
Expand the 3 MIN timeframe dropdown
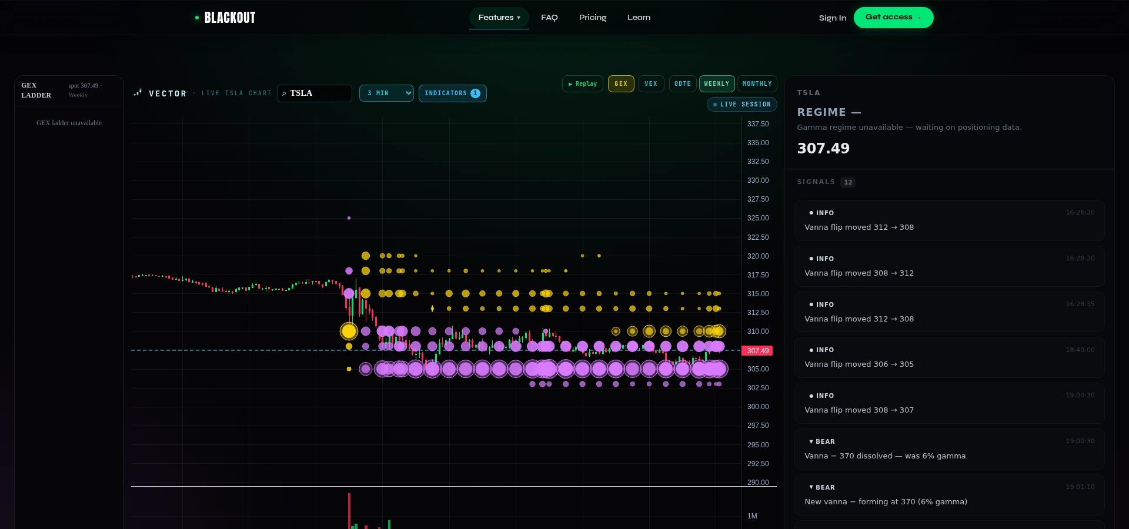tap(386, 93)
